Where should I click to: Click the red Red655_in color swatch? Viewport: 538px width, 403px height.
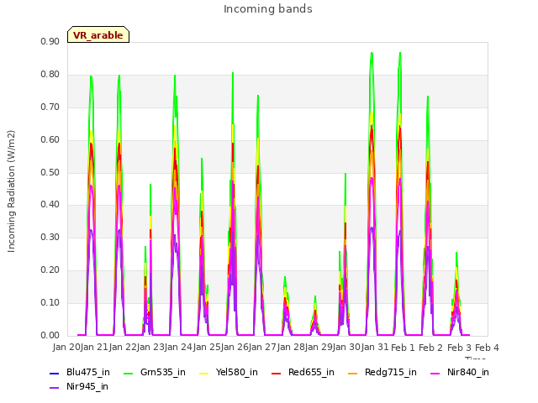pos(277,373)
